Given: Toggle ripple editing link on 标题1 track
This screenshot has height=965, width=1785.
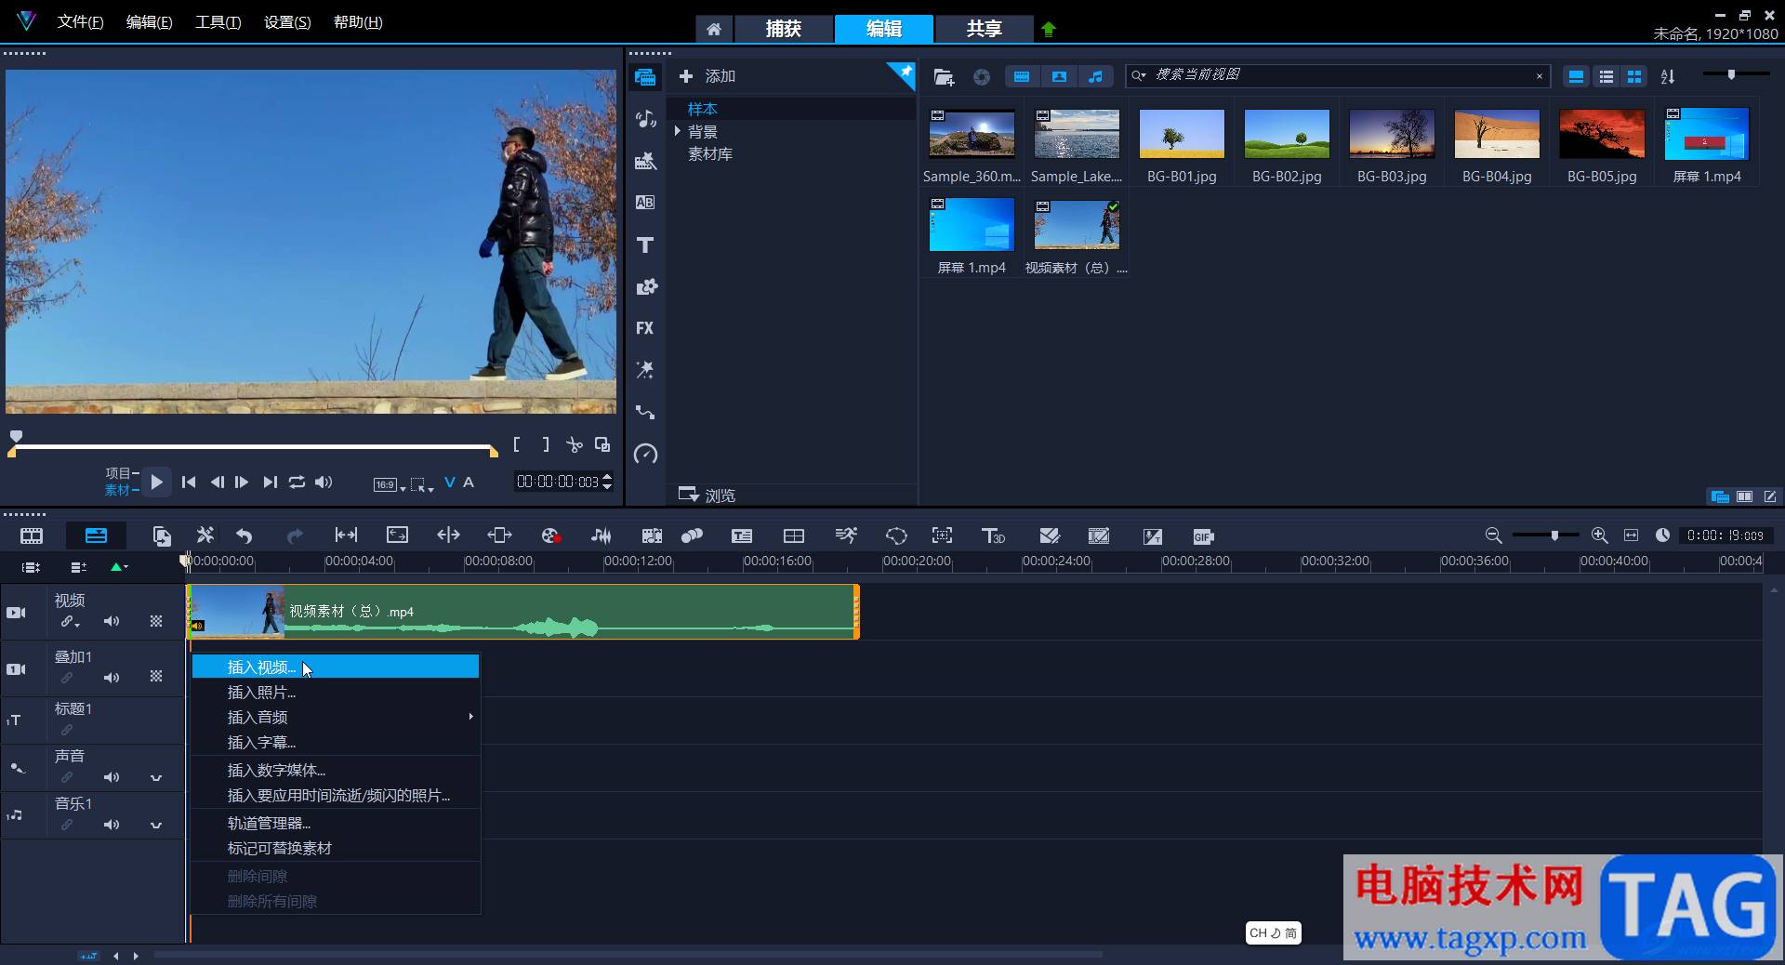Looking at the screenshot, I should pos(67,730).
